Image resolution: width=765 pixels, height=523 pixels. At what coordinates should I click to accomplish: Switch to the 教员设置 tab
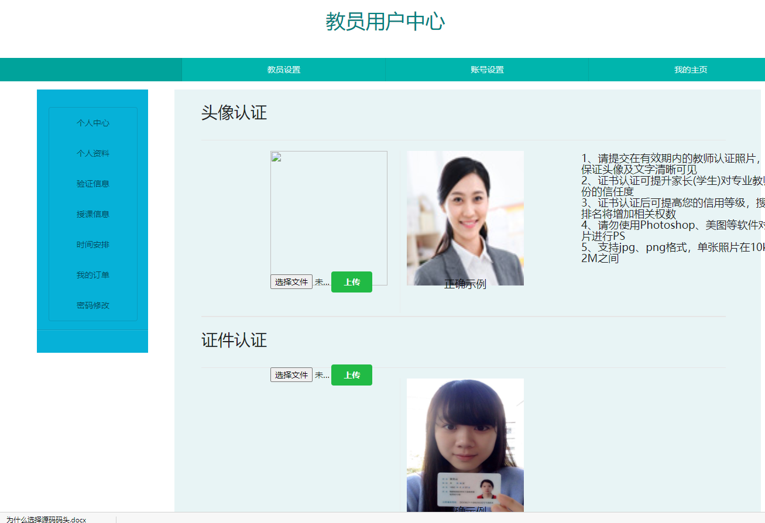tap(283, 70)
